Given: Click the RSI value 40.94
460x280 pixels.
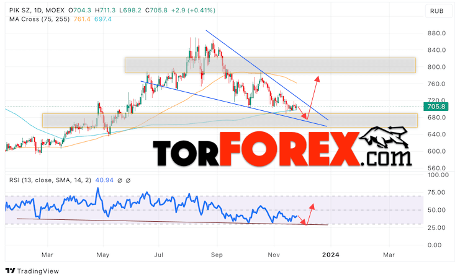Looking at the screenshot, I should point(104,180).
